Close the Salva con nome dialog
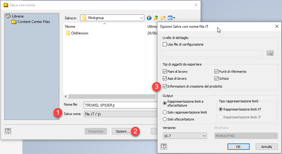This screenshot has width=282, height=154. (x=196, y=5)
